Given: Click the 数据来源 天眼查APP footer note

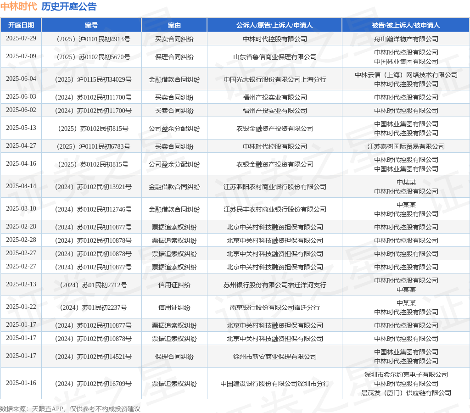Looking at the screenshot, I should pyautogui.click(x=70, y=409).
